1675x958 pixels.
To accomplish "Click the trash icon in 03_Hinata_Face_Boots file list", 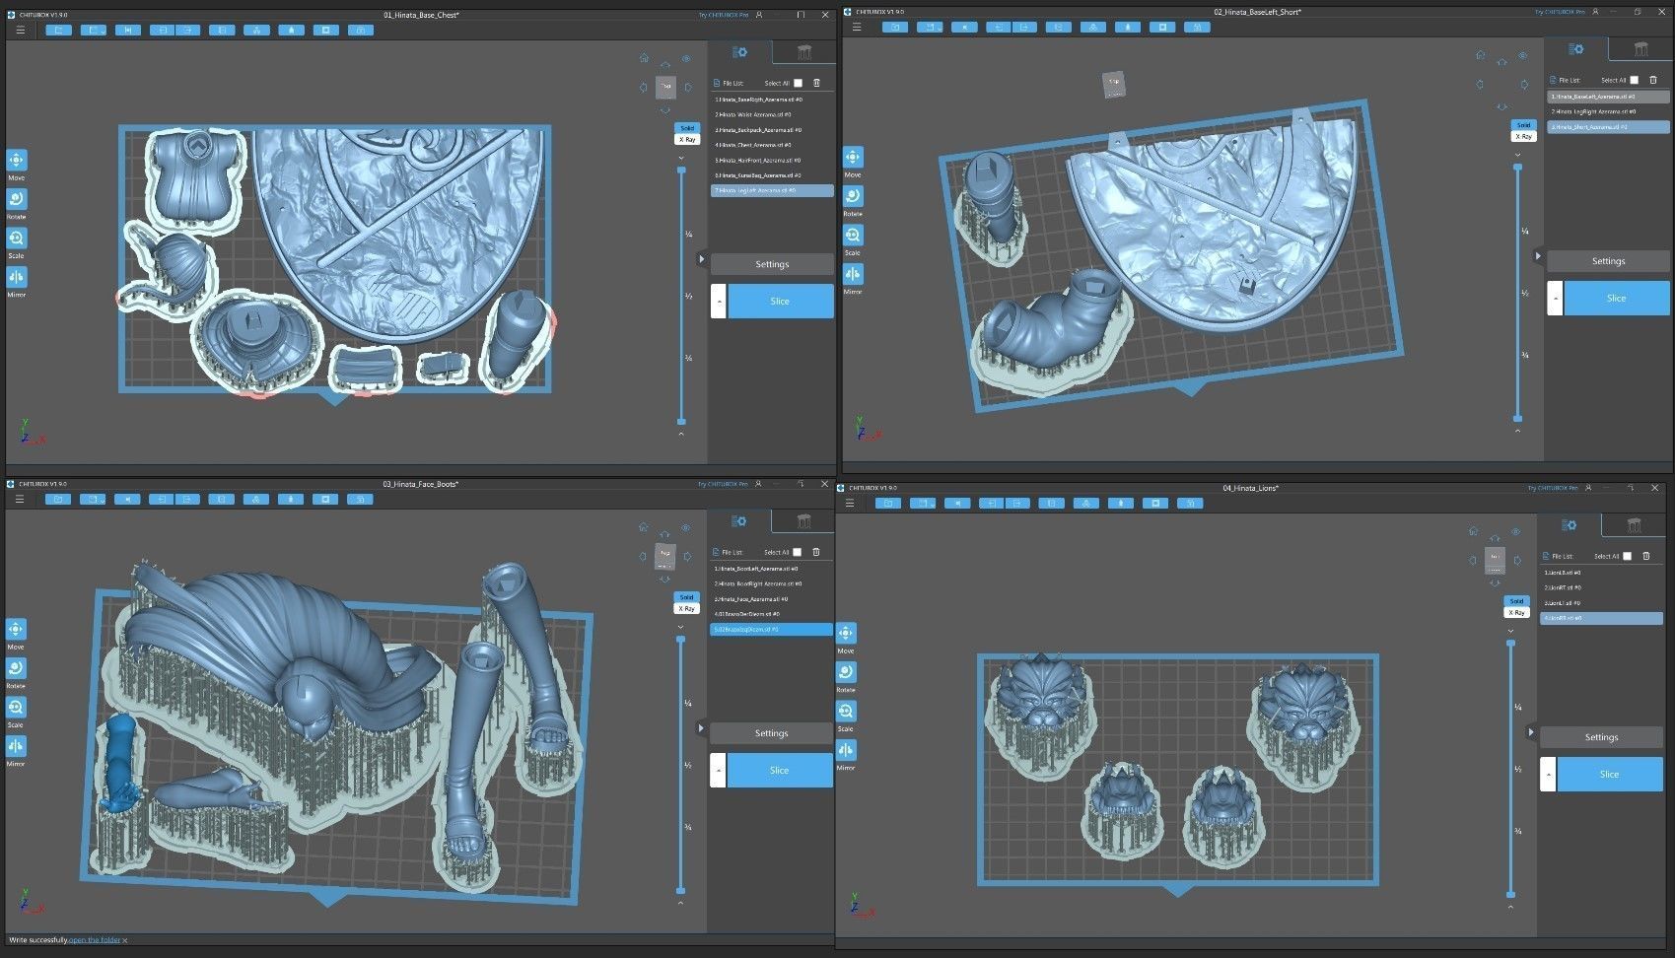I will coord(816,552).
